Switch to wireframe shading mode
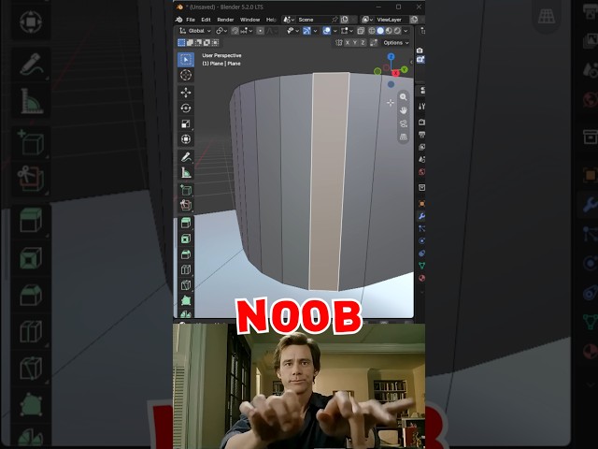 click(372, 31)
